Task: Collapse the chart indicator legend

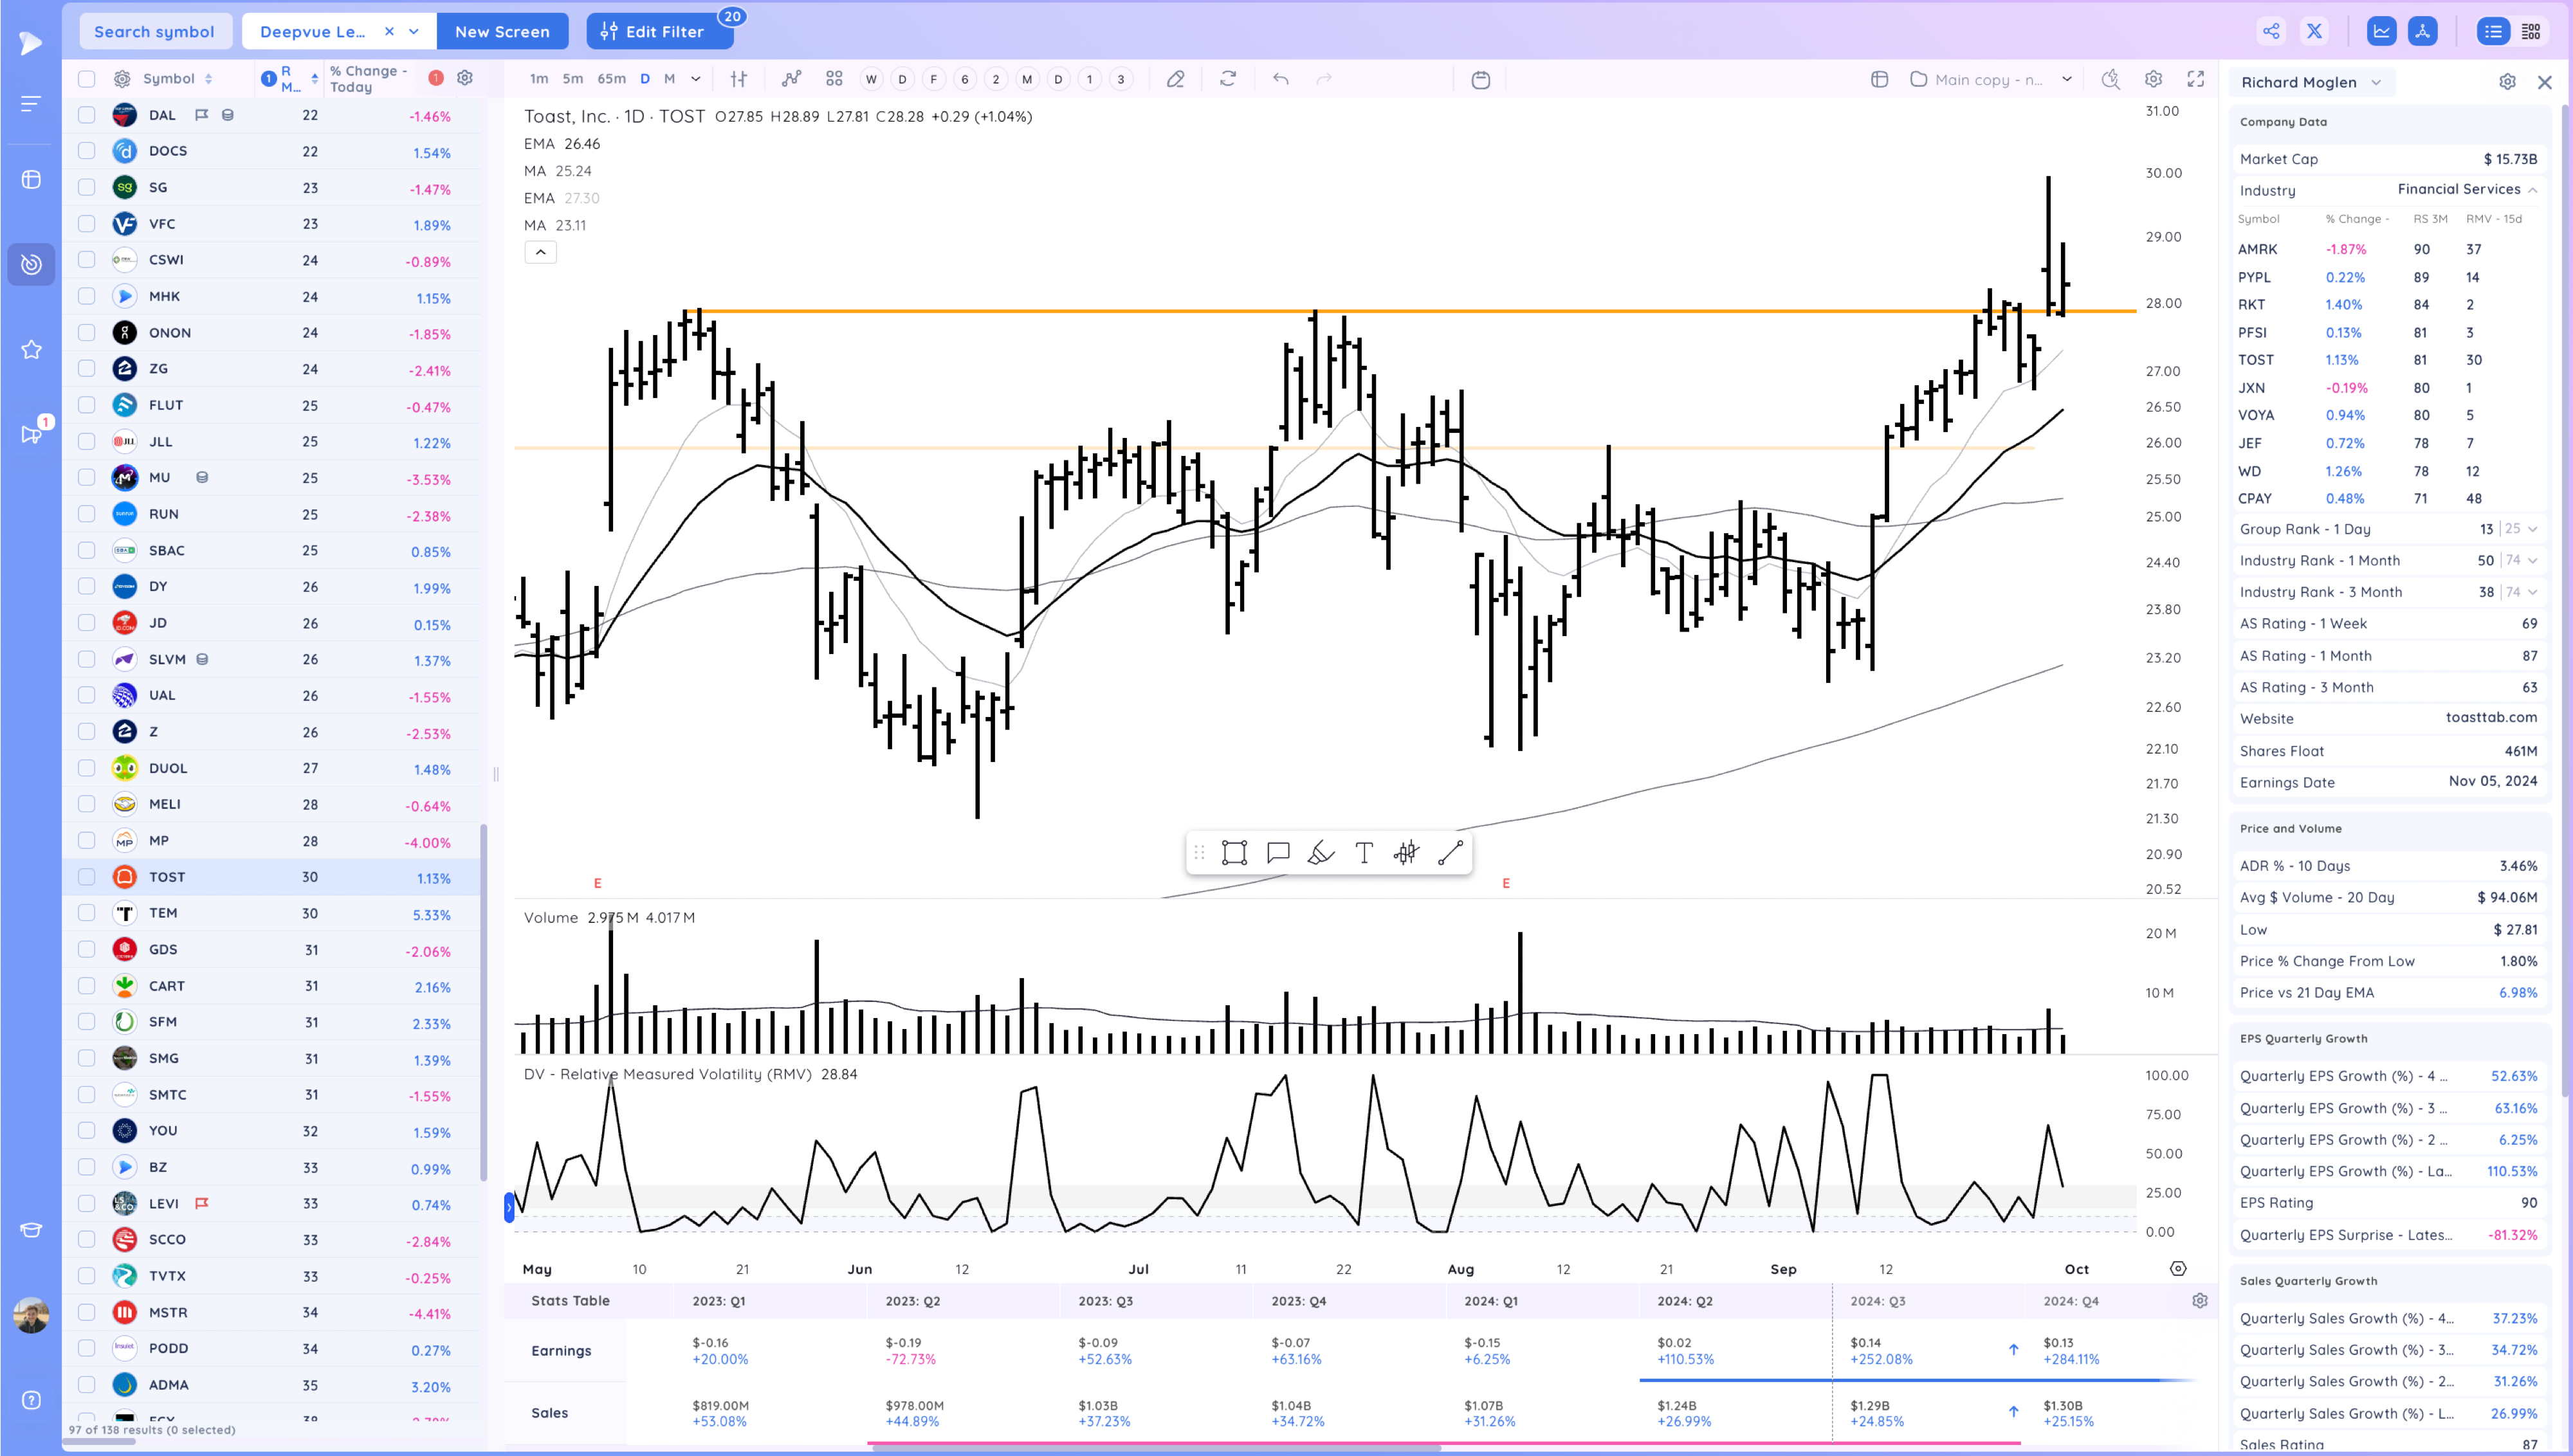Action: click(x=540, y=253)
